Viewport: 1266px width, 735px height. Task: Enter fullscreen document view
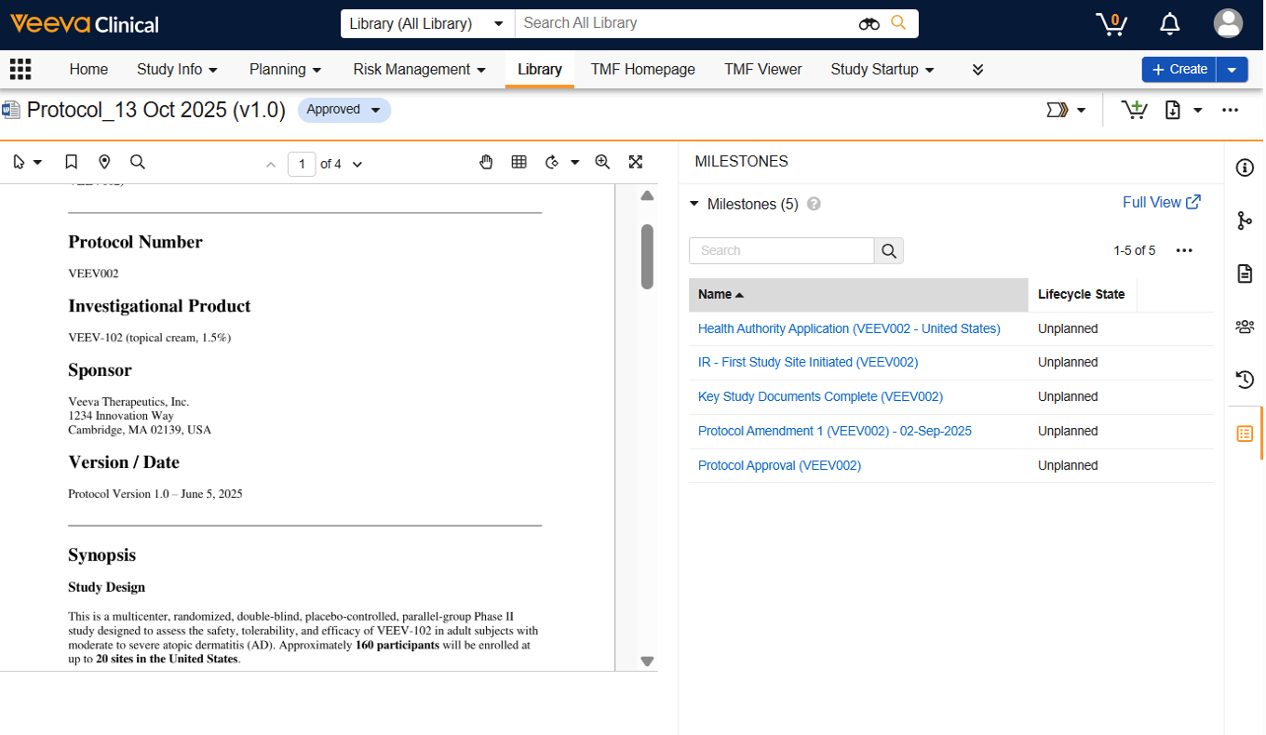[636, 162]
